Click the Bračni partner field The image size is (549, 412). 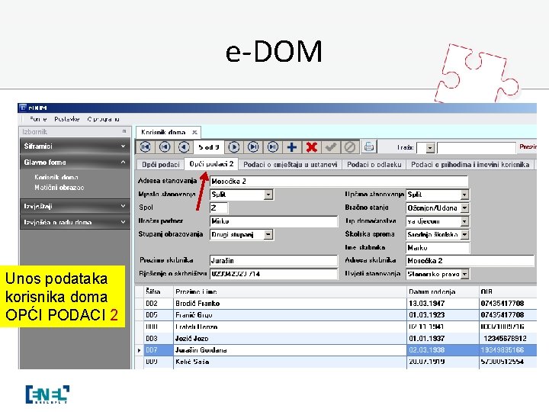point(274,221)
